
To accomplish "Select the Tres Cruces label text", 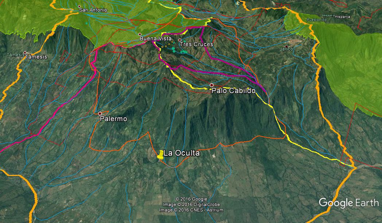I will (x=196, y=44).
